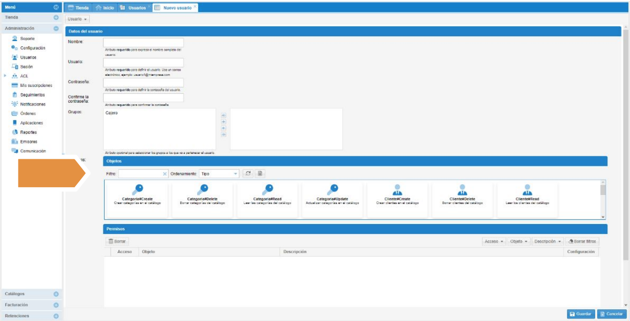
Task: Clear the Filtro field with the X
Action: pos(164,174)
